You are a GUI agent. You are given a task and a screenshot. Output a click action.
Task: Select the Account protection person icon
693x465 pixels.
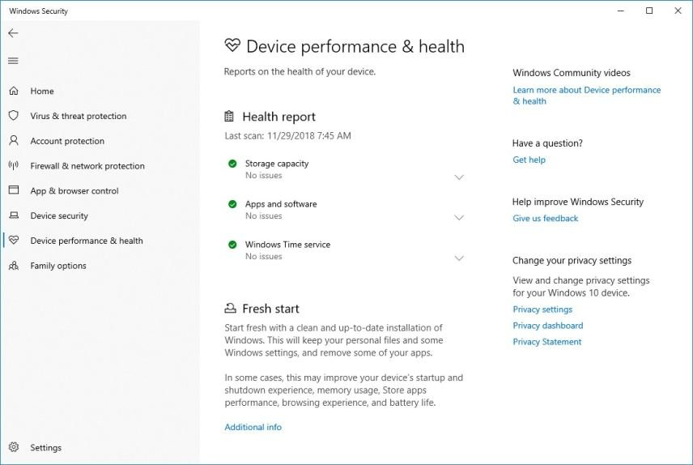click(x=14, y=141)
